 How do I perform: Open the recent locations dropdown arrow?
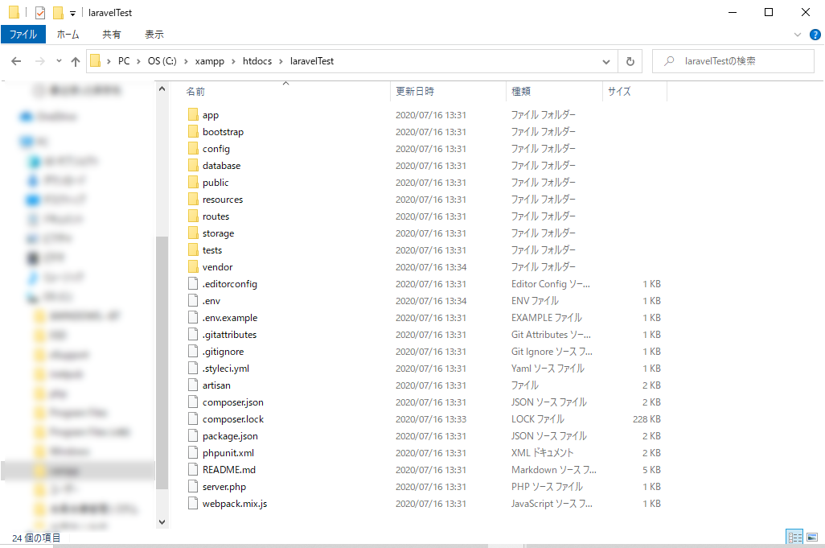click(x=59, y=61)
